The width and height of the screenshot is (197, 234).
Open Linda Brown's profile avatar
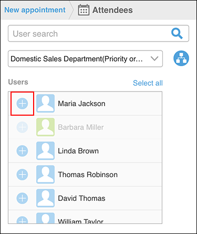click(x=45, y=151)
